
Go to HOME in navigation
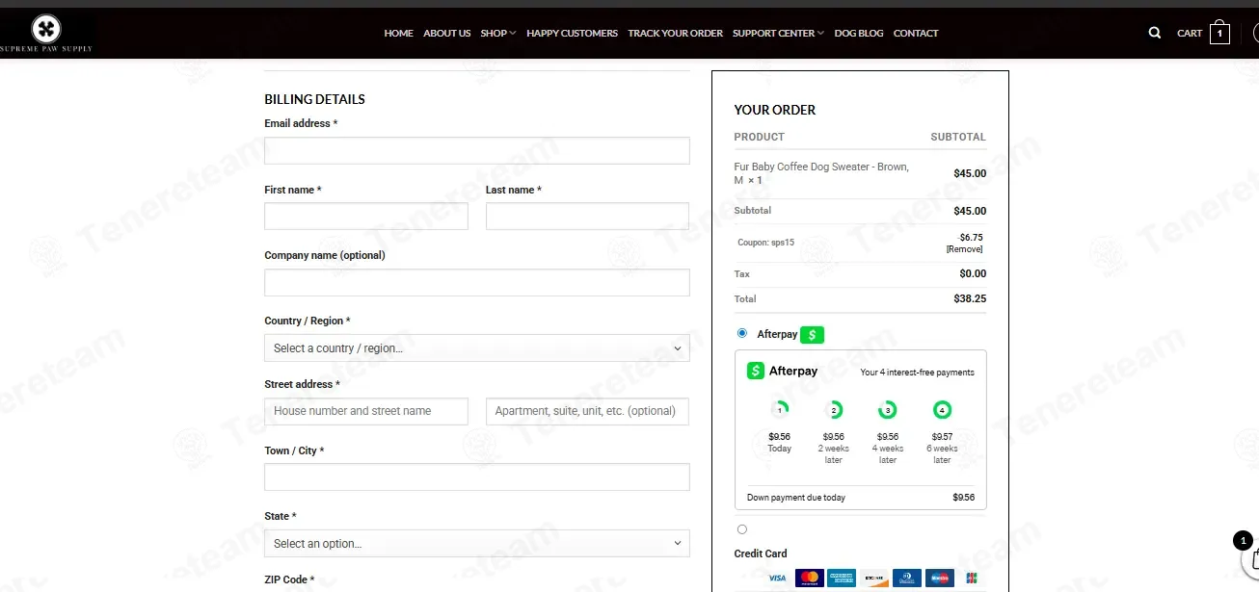[398, 33]
